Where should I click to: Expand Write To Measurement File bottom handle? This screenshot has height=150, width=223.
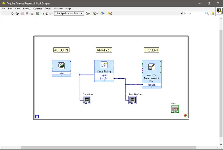152,87
